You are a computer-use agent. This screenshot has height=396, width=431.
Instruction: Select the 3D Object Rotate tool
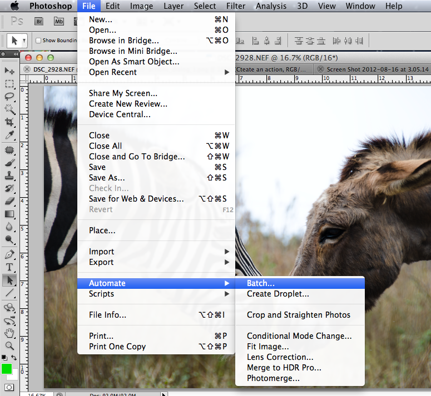click(x=9, y=308)
